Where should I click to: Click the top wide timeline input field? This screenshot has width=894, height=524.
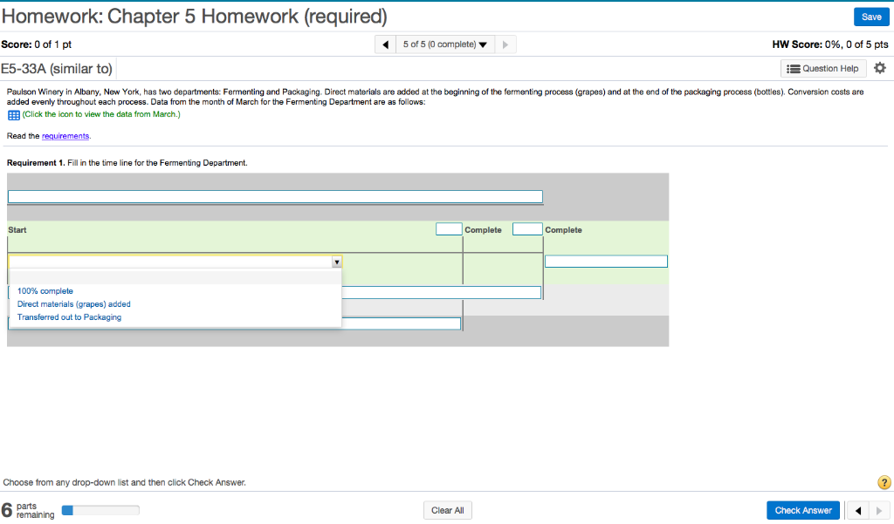[x=275, y=197]
